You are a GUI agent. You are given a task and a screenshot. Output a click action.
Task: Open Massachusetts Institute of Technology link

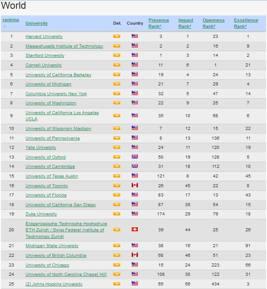pyautogui.click(x=64, y=46)
